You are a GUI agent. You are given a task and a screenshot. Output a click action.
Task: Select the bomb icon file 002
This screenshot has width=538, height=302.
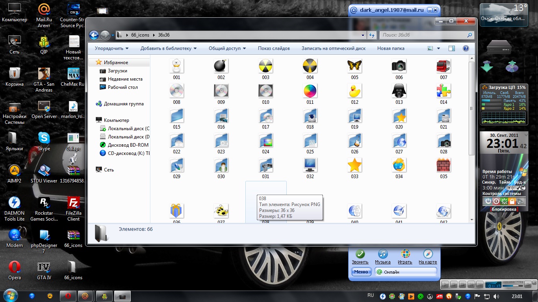(221, 66)
